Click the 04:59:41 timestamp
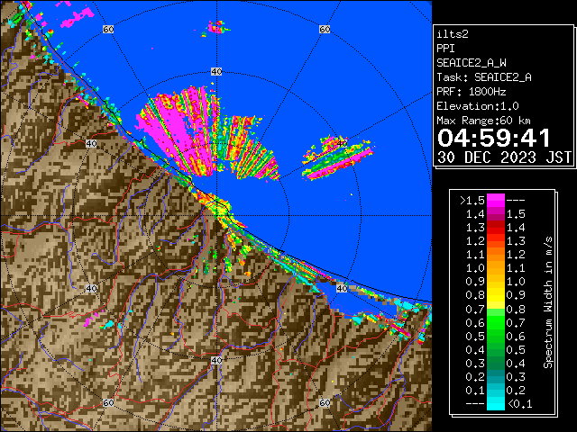The image size is (577, 432). tap(494, 138)
